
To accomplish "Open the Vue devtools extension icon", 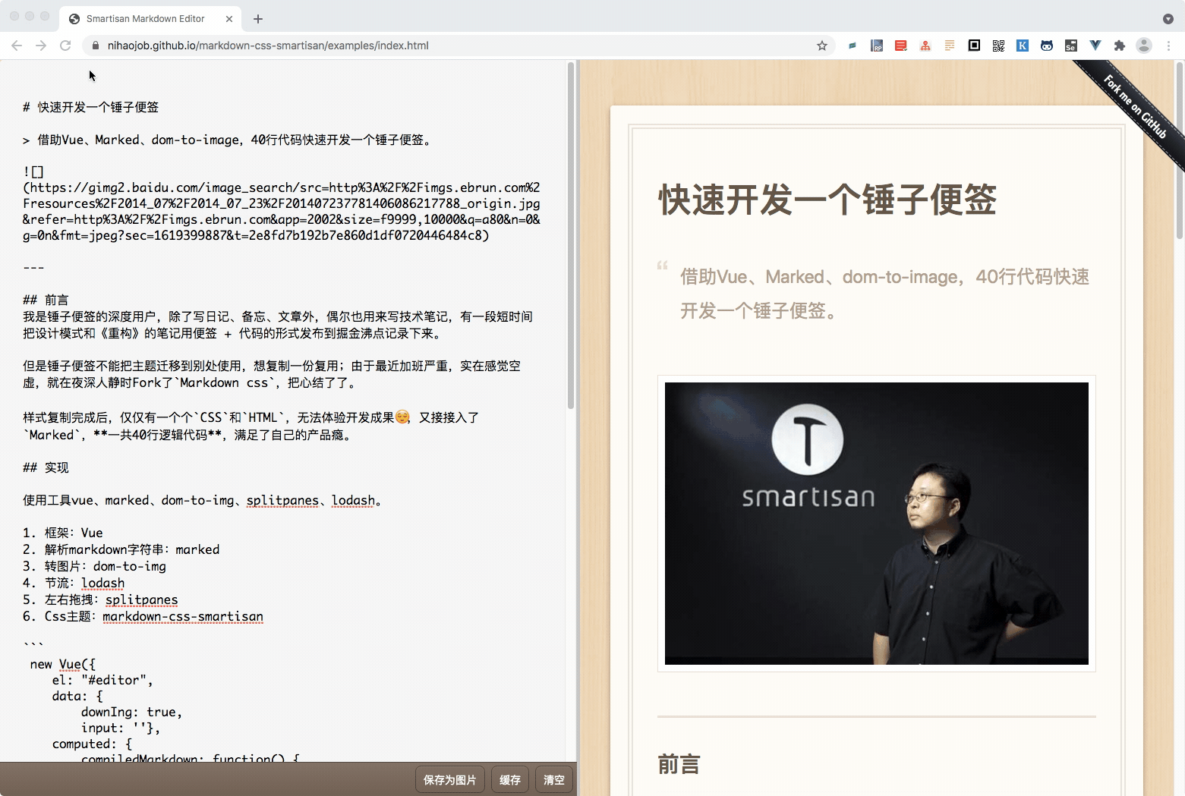I will click(x=1095, y=46).
